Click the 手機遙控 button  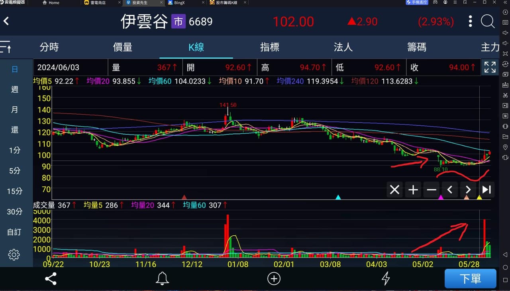pyautogui.click(x=417, y=2)
